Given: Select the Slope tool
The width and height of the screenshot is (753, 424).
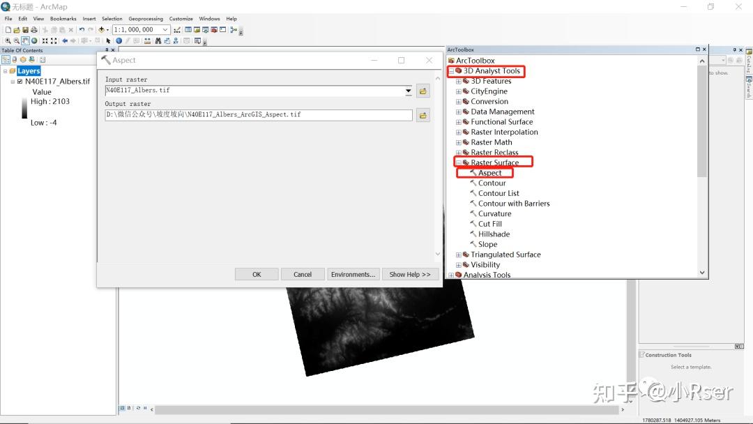Looking at the screenshot, I should point(487,244).
